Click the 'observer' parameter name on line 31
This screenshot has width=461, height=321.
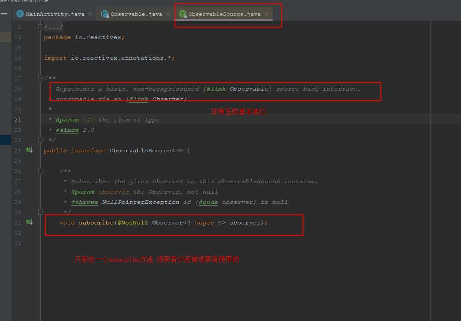[245, 223]
